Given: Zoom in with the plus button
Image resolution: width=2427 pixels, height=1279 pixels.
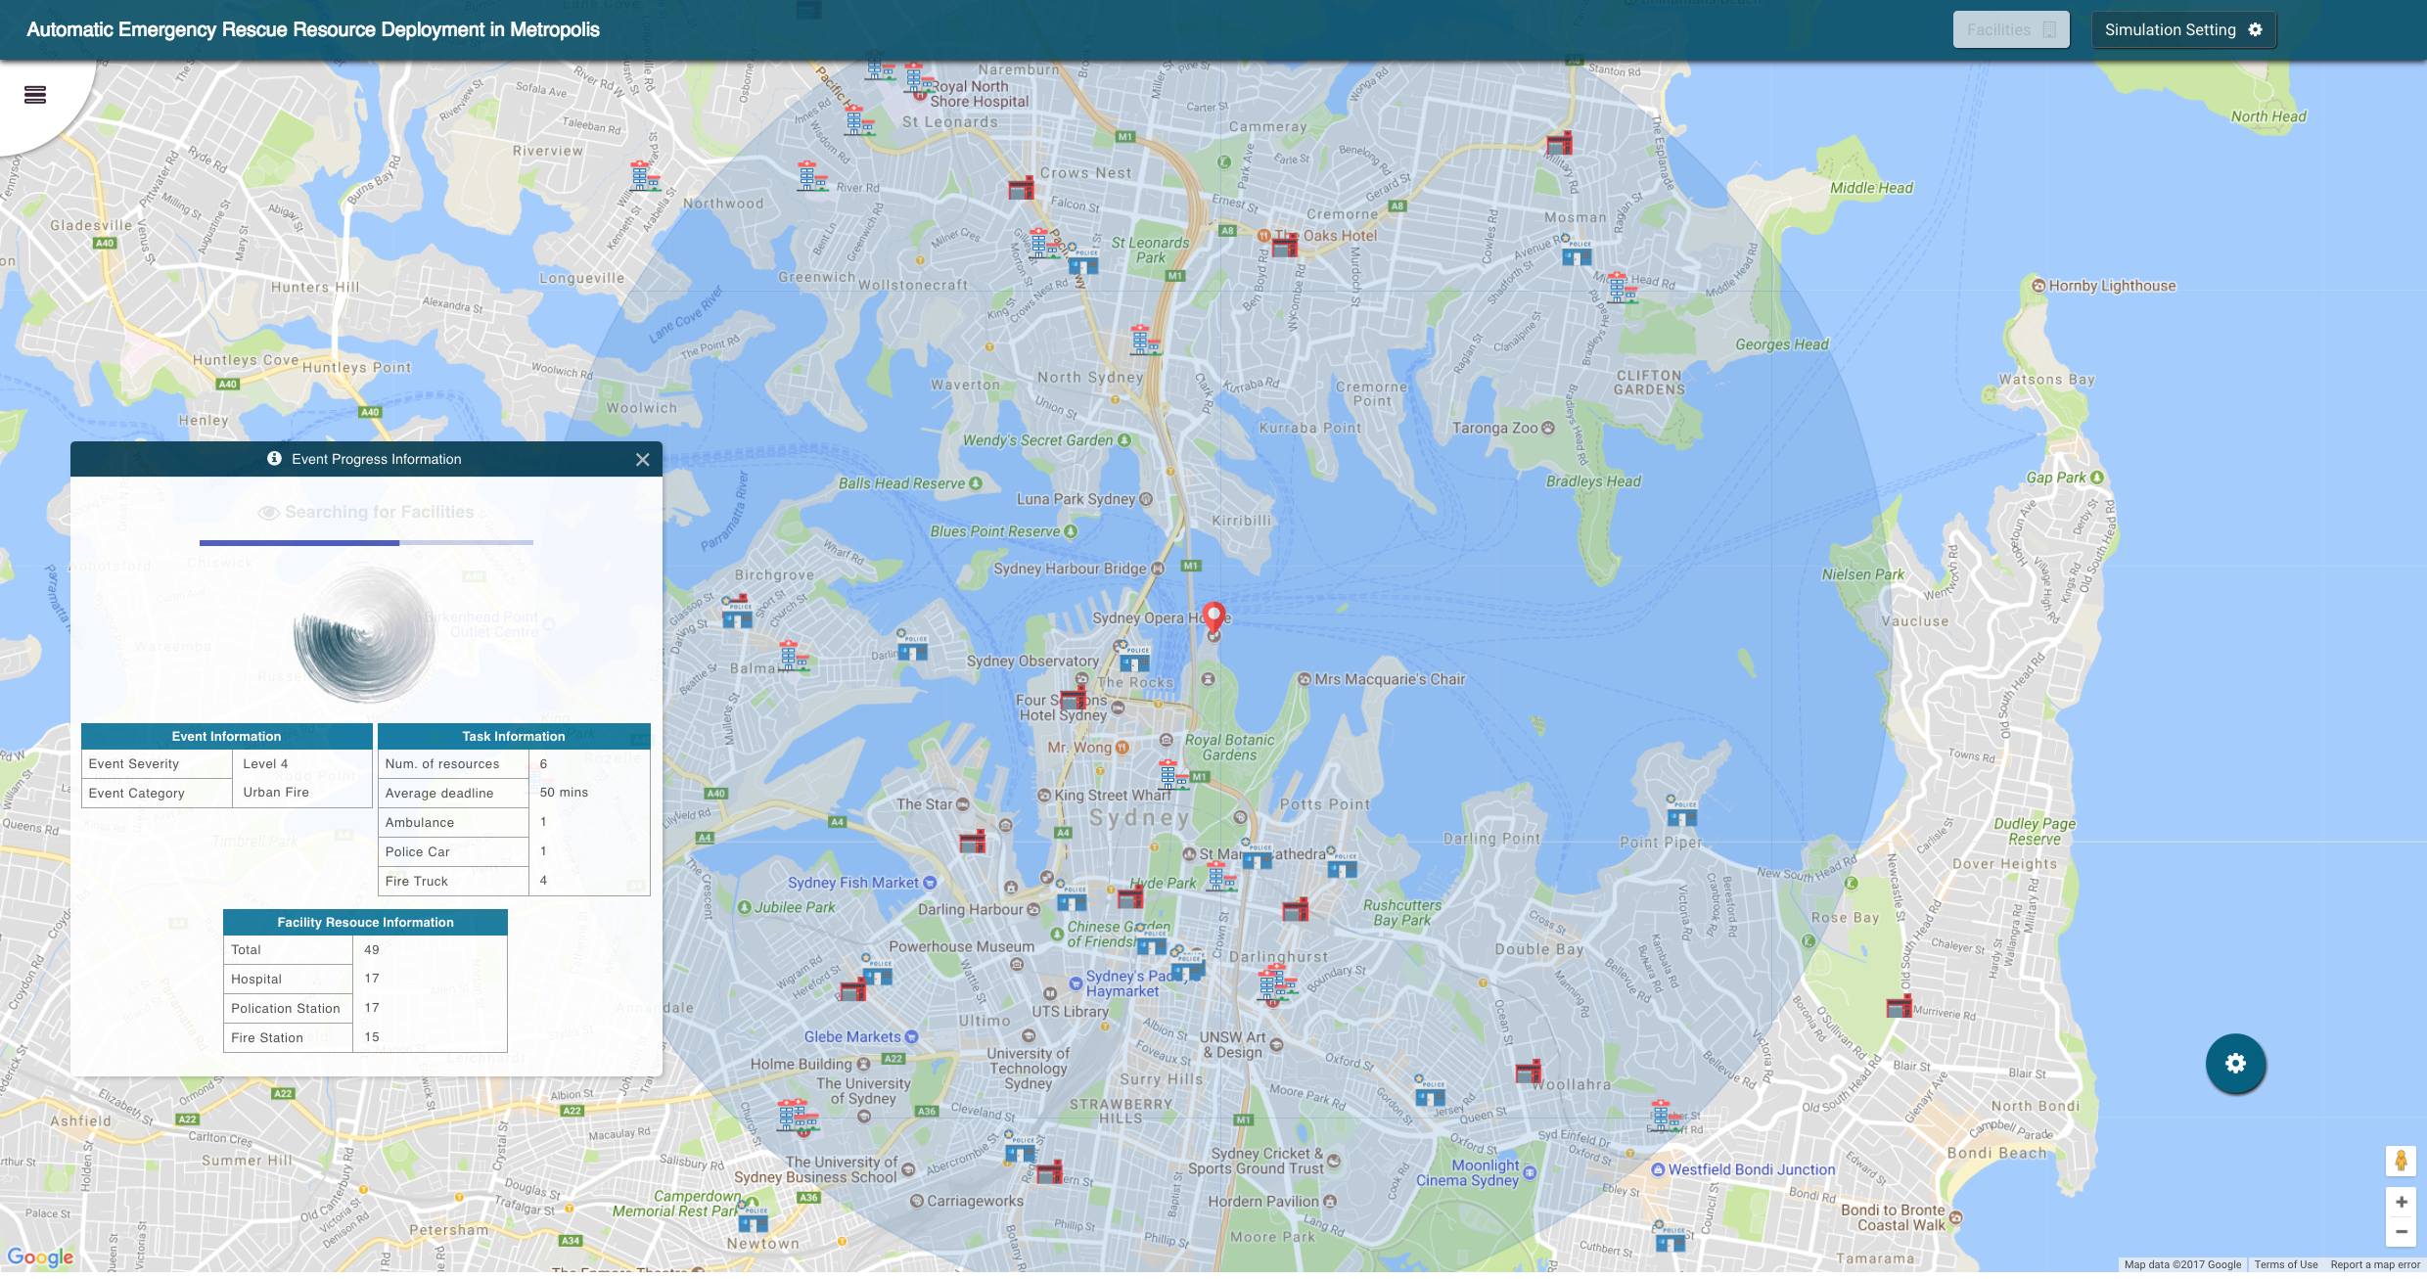Looking at the screenshot, I should (x=2401, y=1202).
